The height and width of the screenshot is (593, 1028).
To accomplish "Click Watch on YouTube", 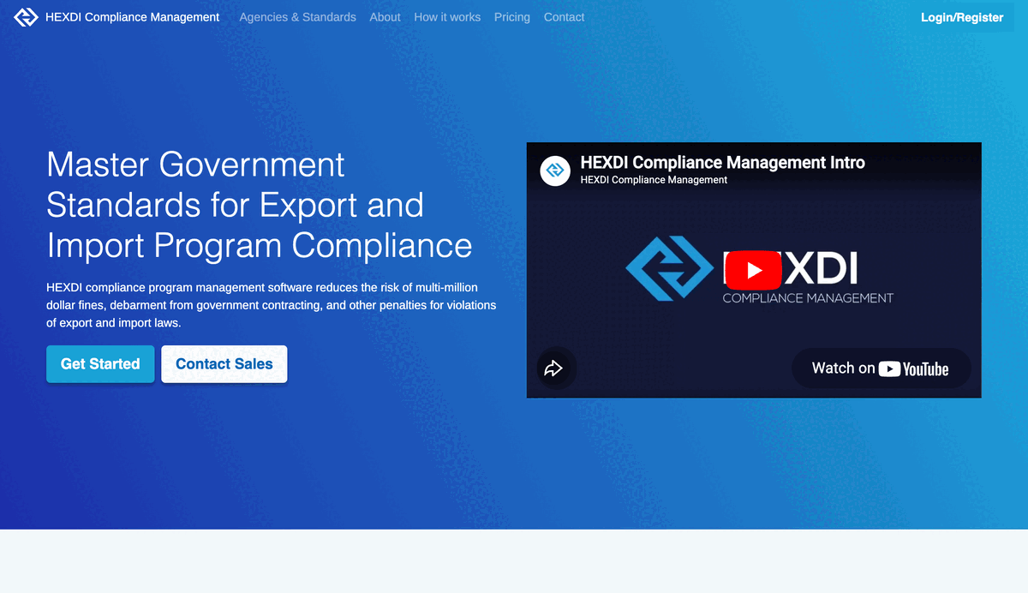I will click(x=881, y=368).
